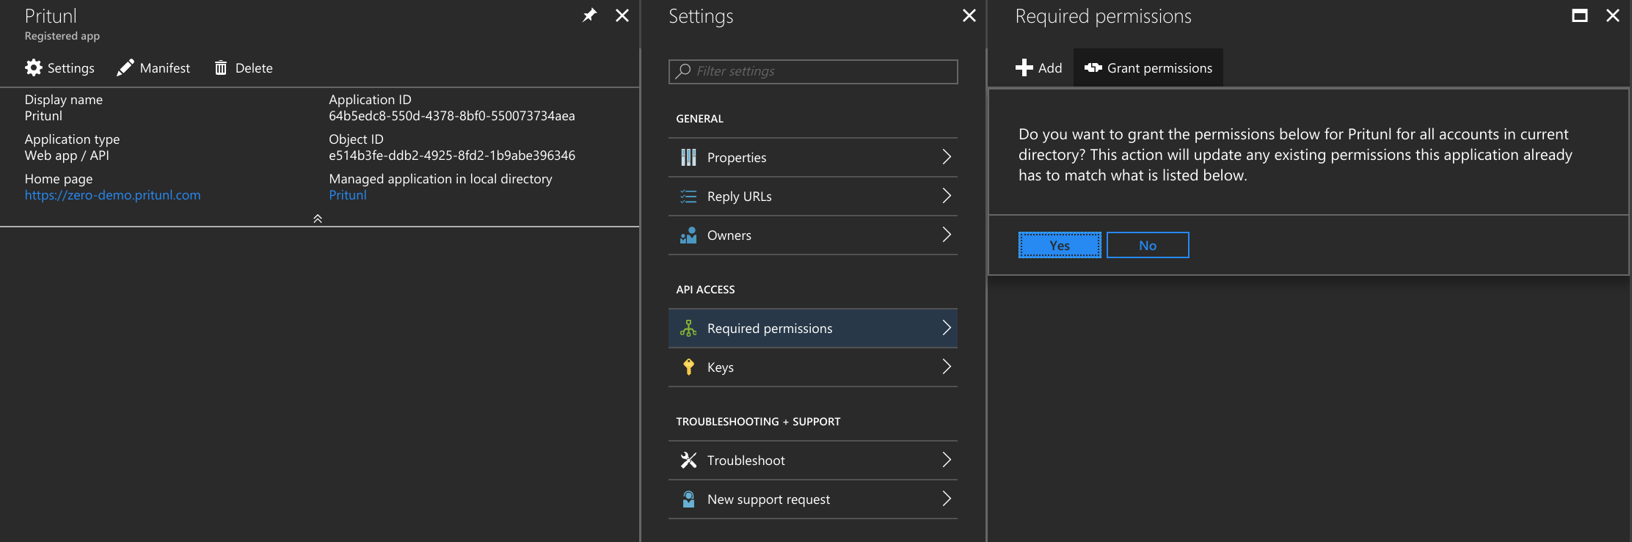Click the New support request person icon
Viewport: 1632px width, 542px height.
(688, 499)
